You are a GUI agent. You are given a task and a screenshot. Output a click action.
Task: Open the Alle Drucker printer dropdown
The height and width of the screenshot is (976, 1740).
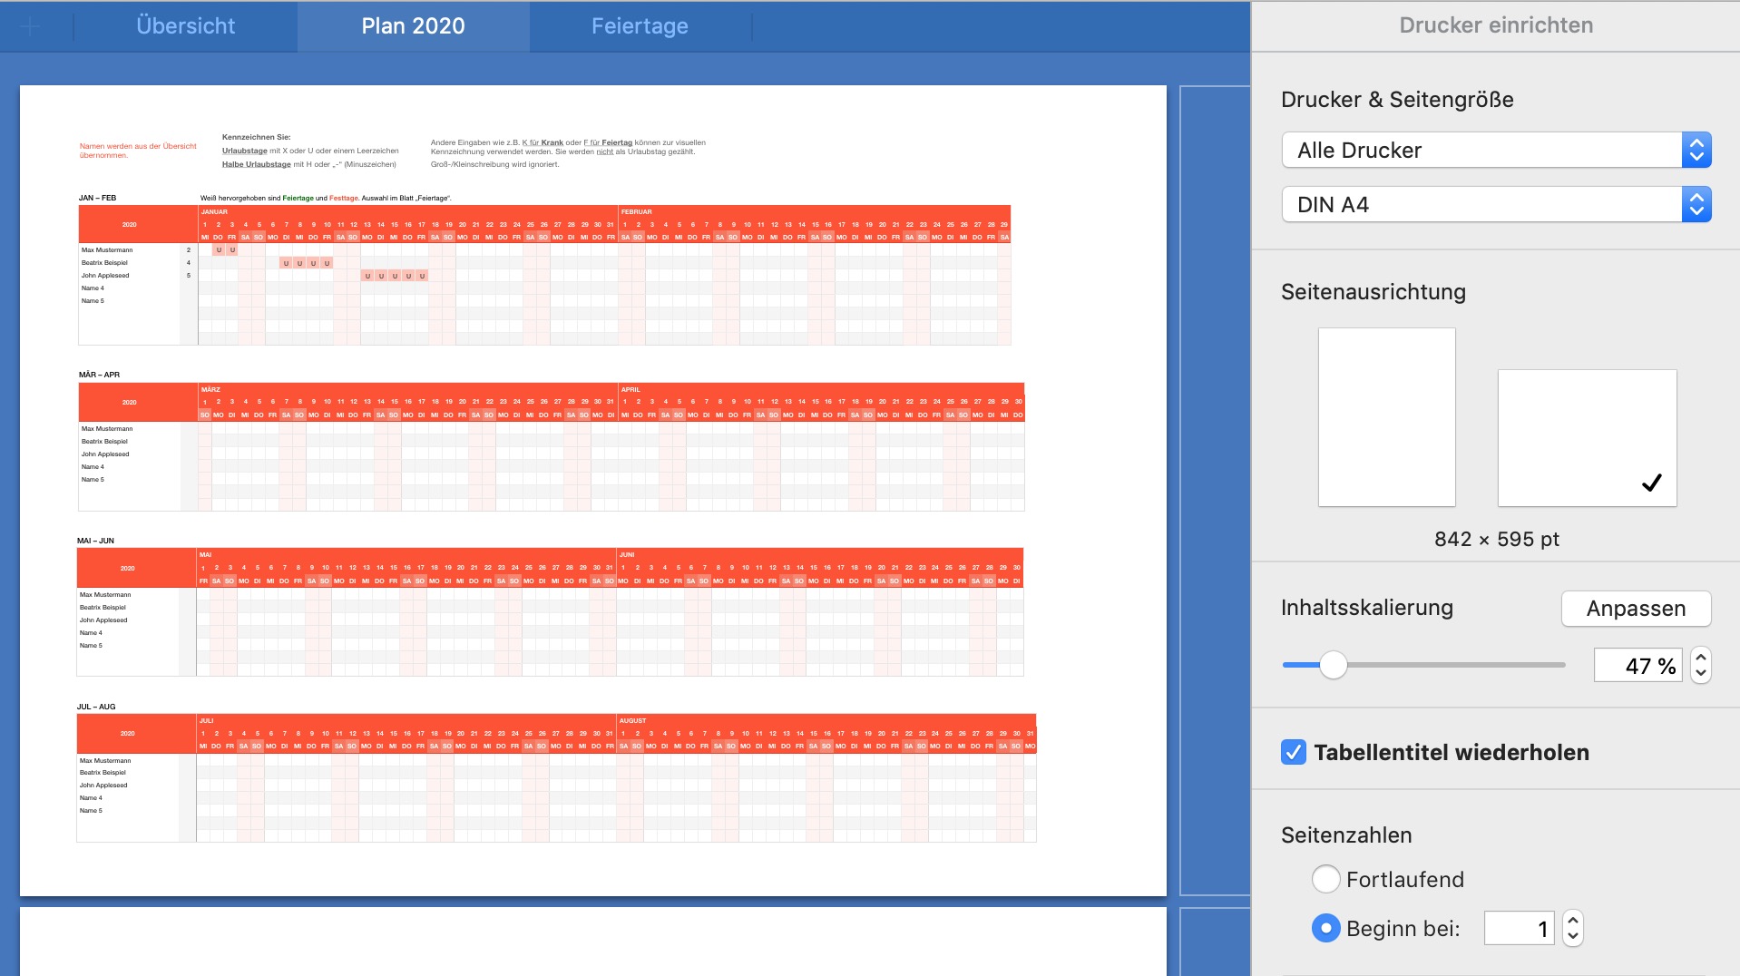click(x=1496, y=151)
